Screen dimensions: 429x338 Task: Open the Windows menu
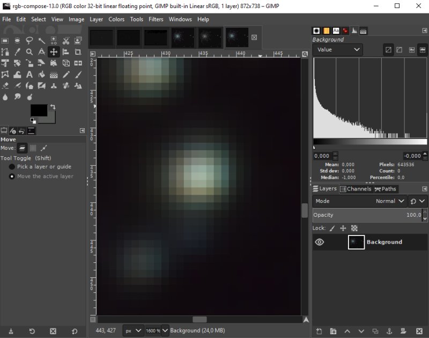pyautogui.click(x=180, y=19)
